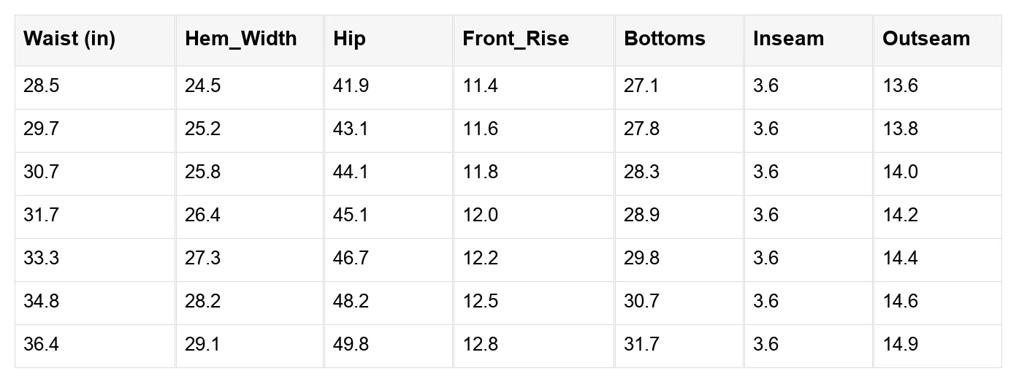Click the front rise cell 11.6
Viewport: 1016px width, 382px height.
point(534,131)
